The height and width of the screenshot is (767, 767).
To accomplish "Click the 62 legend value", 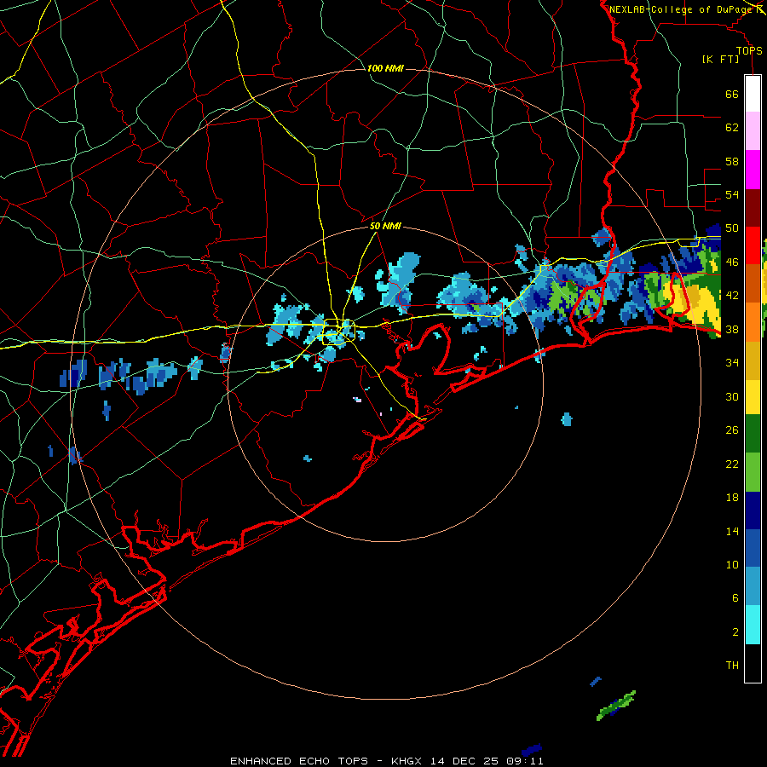I will (x=732, y=128).
